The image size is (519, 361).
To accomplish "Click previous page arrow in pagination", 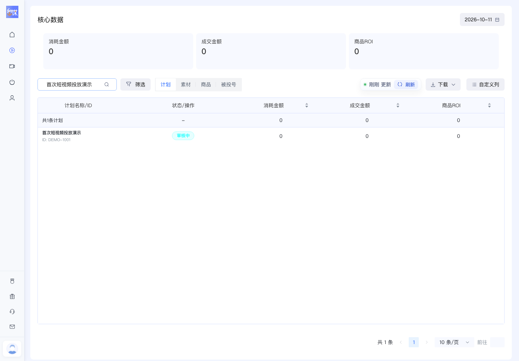I will point(401,342).
